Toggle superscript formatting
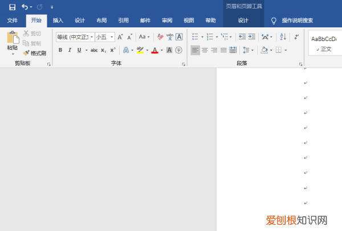The height and width of the screenshot is (231, 342). (113, 50)
